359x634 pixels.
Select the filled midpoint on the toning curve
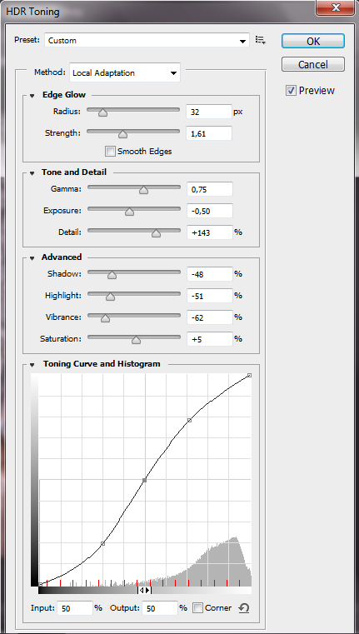pyautogui.click(x=144, y=480)
